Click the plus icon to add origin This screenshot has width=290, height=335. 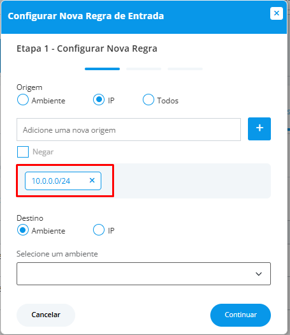click(259, 129)
